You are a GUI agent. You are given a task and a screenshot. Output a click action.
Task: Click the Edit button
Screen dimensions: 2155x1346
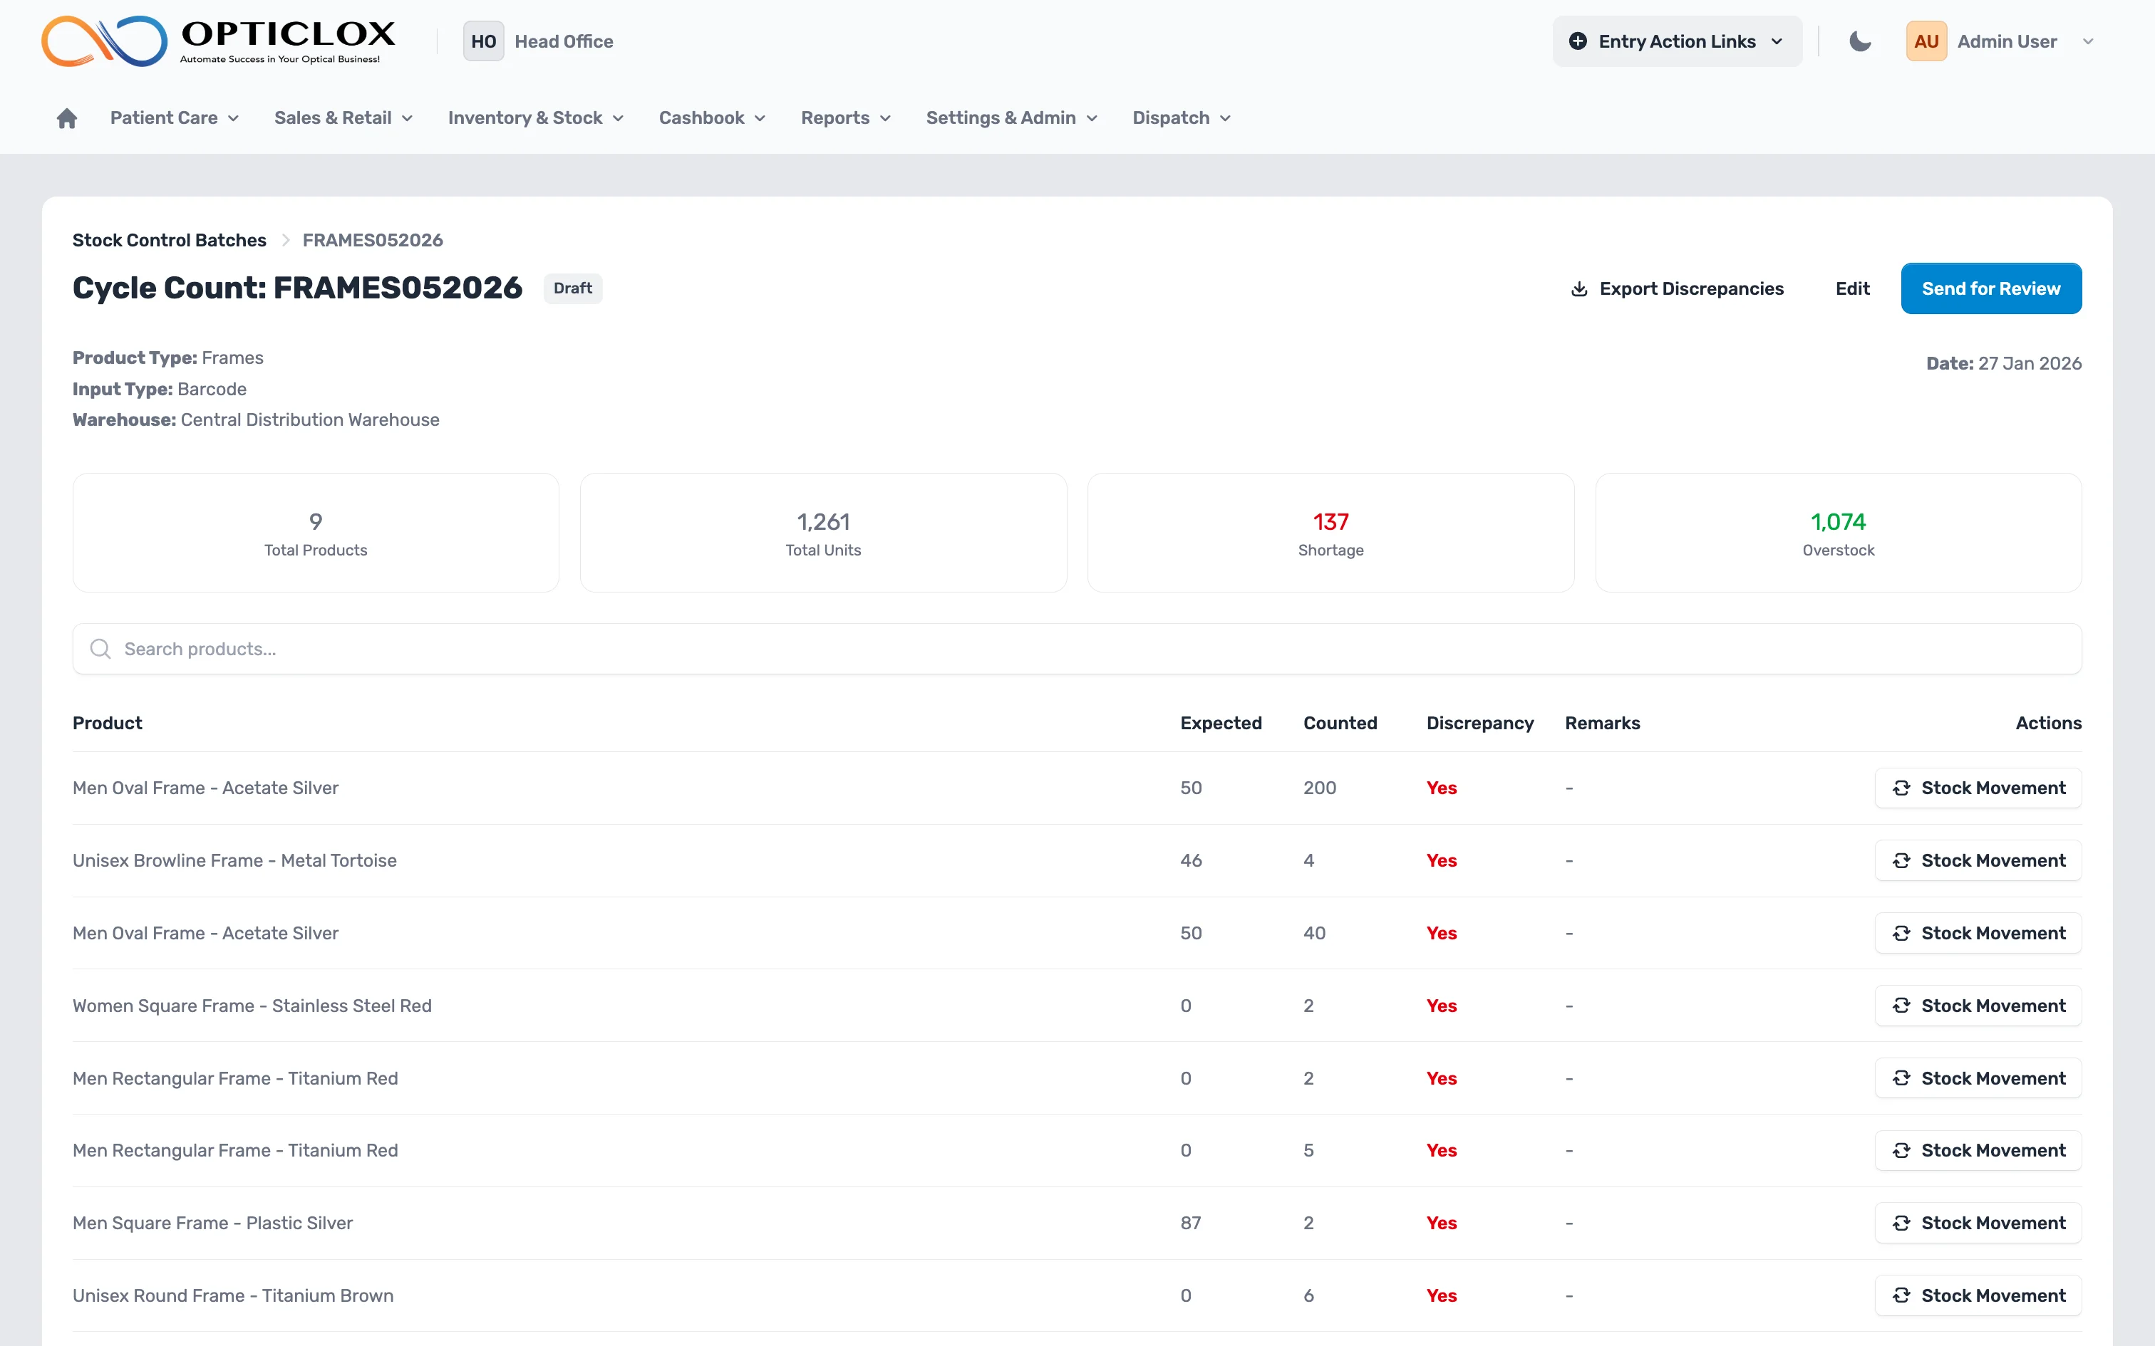[1852, 289]
